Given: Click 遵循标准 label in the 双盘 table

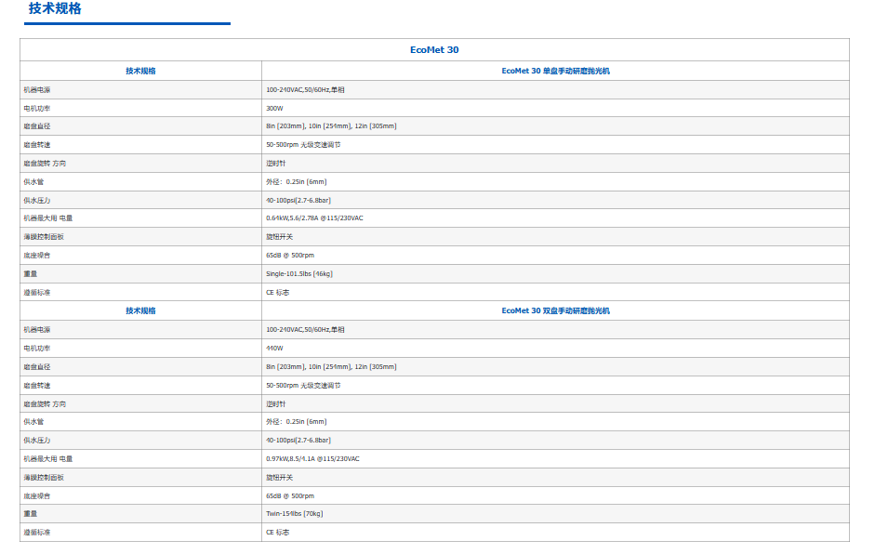Looking at the screenshot, I should coord(37,533).
